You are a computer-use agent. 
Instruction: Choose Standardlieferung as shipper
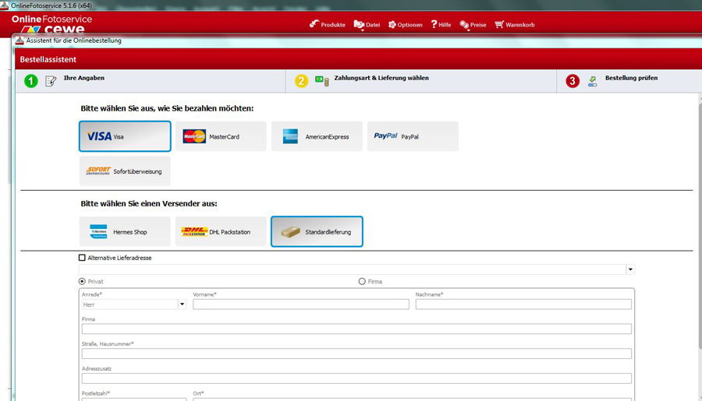coord(317,231)
